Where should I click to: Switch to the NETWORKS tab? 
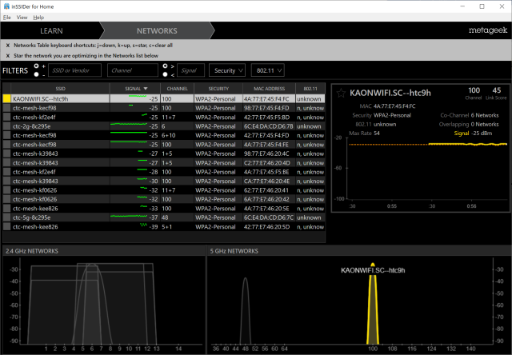coord(157,31)
